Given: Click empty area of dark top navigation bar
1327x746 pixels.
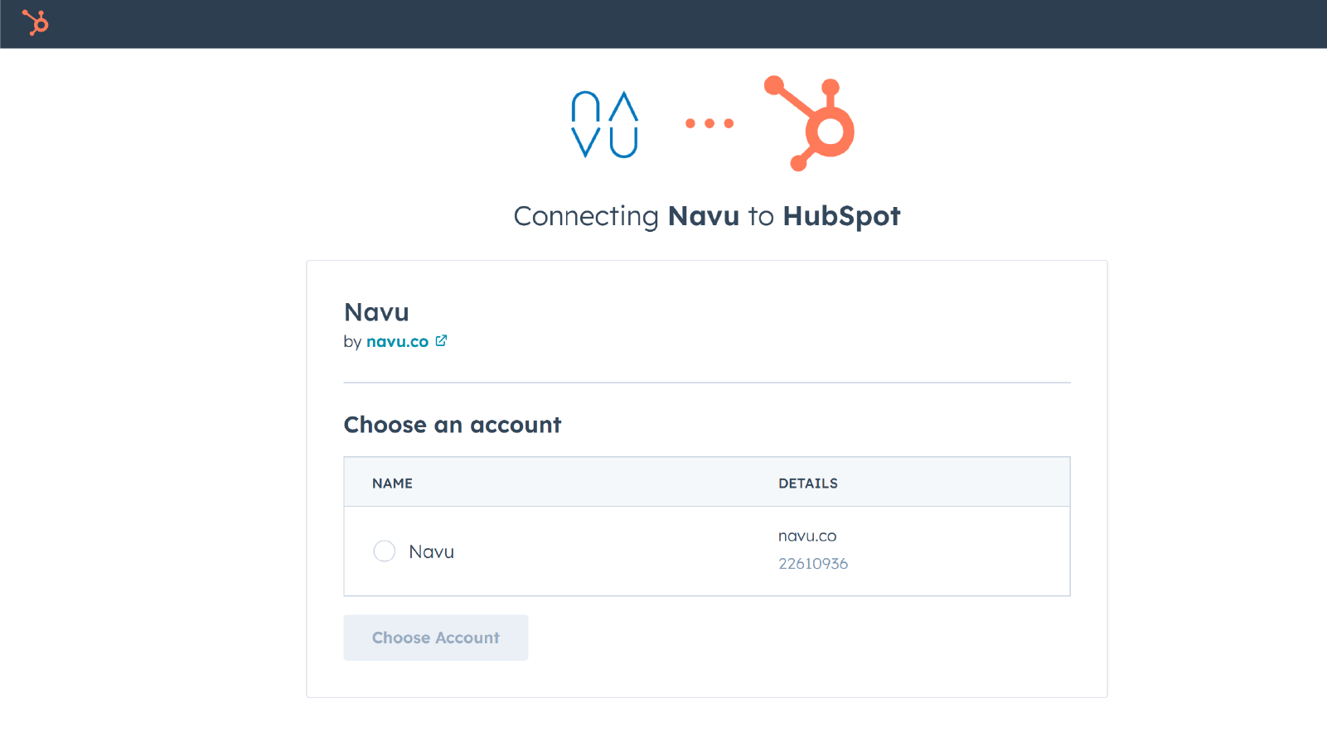Looking at the screenshot, I should [x=663, y=23].
